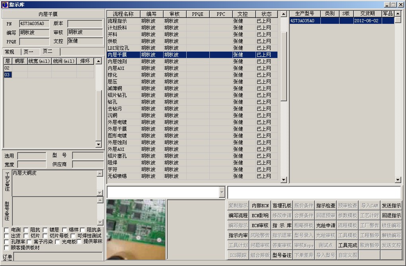Toggle the 锡样 checkbox
This screenshot has width=406, height=266.
click(x=64, y=230)
